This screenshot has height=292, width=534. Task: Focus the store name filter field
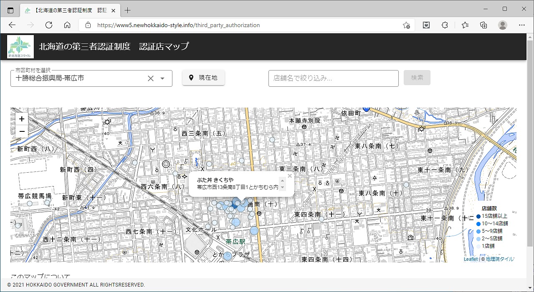(333, 78)
